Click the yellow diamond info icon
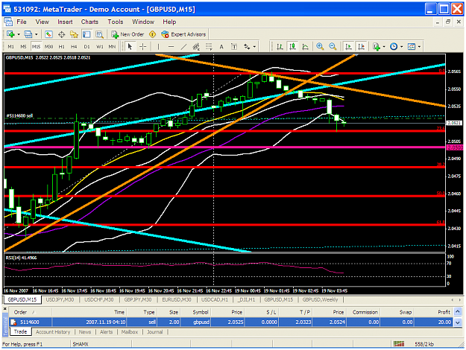 coord(152,34)
